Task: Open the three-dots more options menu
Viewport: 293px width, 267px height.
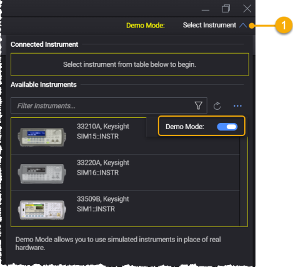Action: [x=237, y=106]
